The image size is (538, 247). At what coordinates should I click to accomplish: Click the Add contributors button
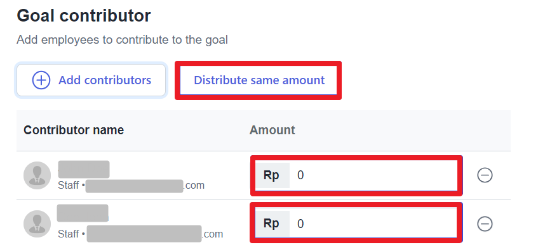91,80
